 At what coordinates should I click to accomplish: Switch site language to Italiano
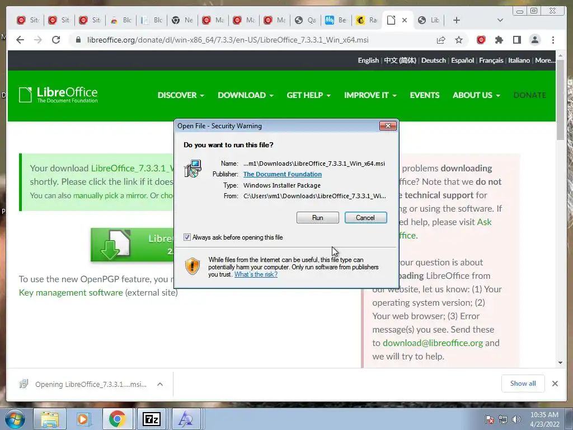coord(519,60)
